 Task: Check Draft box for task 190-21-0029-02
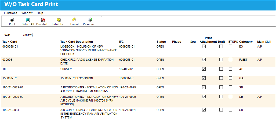(221, 97)
